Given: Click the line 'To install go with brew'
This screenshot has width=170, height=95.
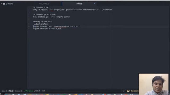Looking at the screenshot, I should coord(44,15).
